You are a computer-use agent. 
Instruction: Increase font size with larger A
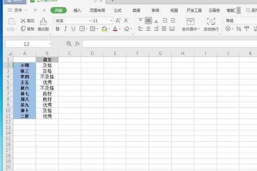click(x=118, y=21)
